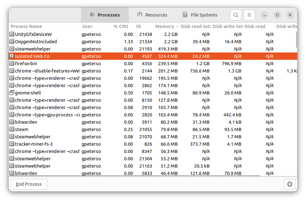Image resolution: width=306 pixels, height=201 pixels.
Task: Switch to the File Systems tab
Action: (200, 15)
